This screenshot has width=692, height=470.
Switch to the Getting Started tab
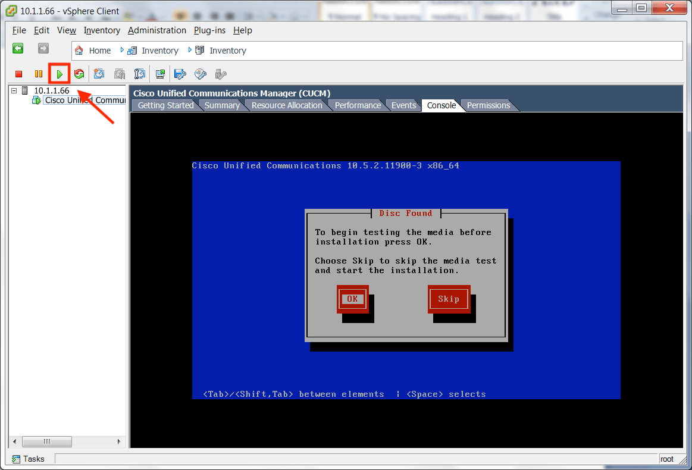(x=165, y=105)
